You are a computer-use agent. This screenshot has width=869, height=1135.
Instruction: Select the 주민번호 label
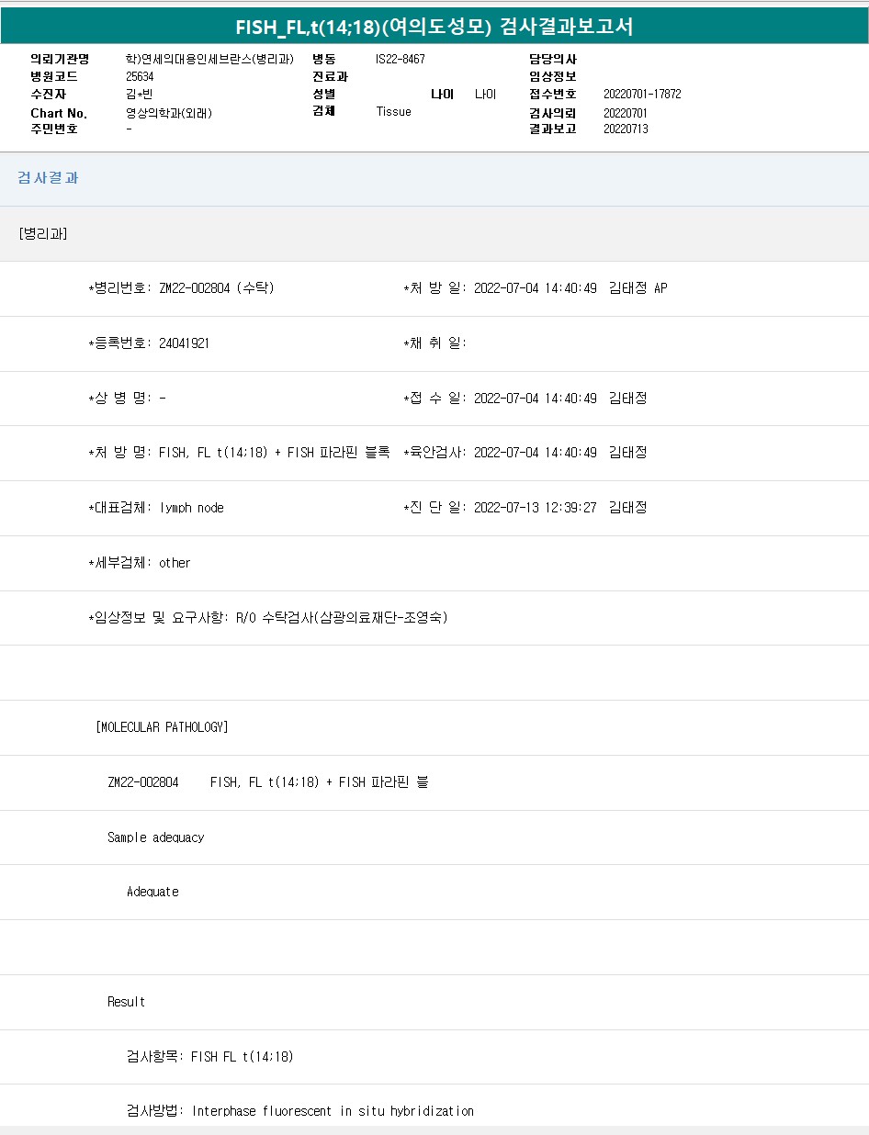54,129
